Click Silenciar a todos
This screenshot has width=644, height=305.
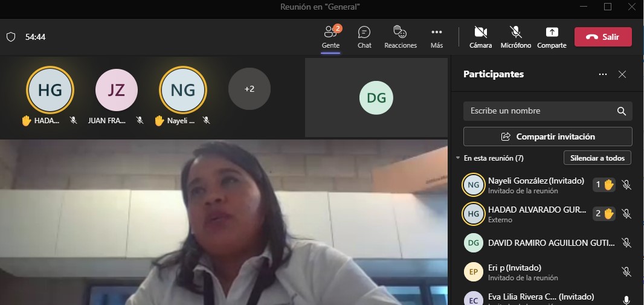(597, 158)
